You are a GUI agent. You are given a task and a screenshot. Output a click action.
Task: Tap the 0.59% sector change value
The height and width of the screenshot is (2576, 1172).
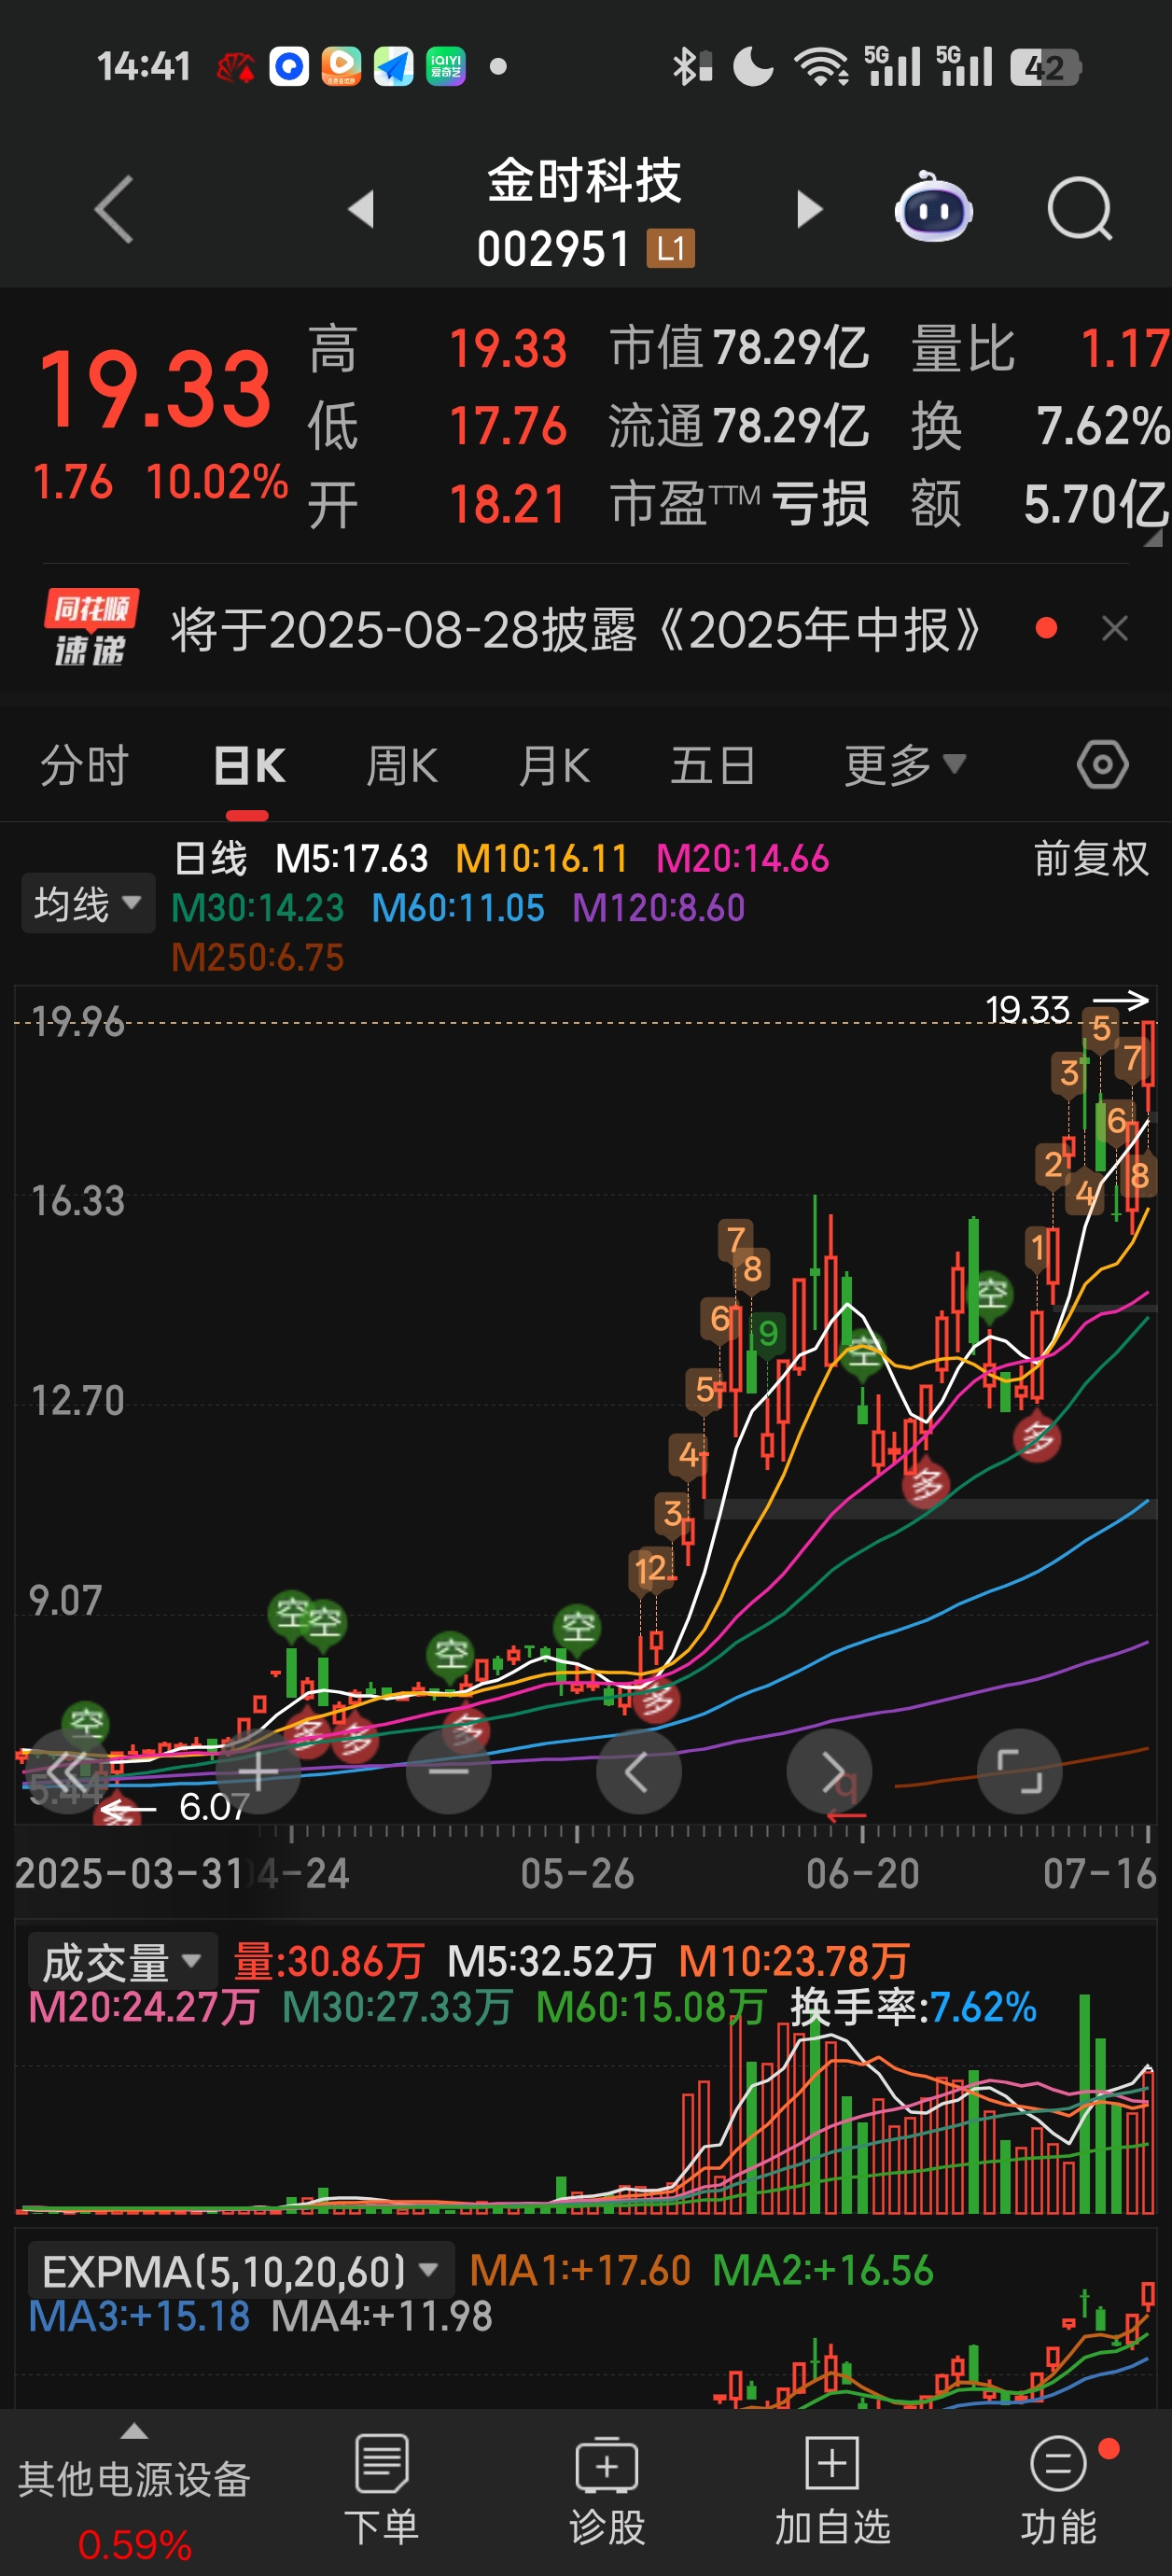point(134,2545)
